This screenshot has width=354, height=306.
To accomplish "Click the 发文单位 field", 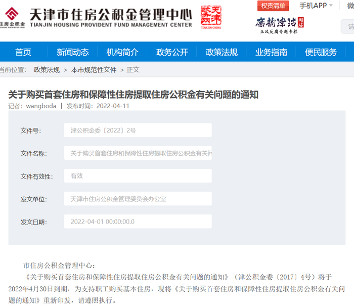I will click(x=138, y=198).
